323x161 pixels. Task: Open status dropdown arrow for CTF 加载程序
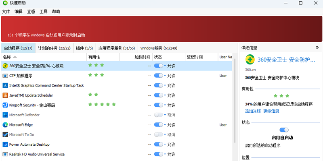(165, 76)
